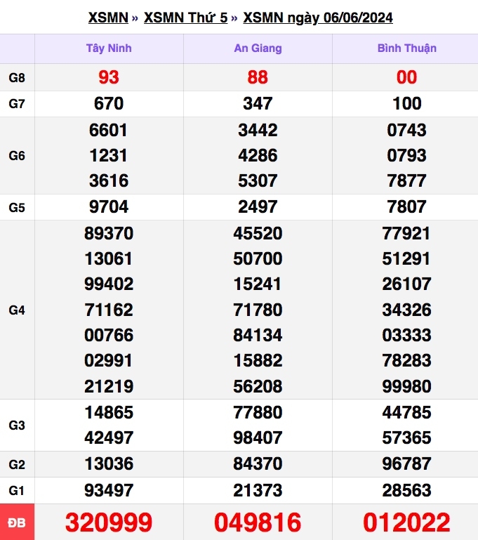The height and width of the screenshot is (540, 478).
Task: Click G6 number 7877
Action: (407, 180)
